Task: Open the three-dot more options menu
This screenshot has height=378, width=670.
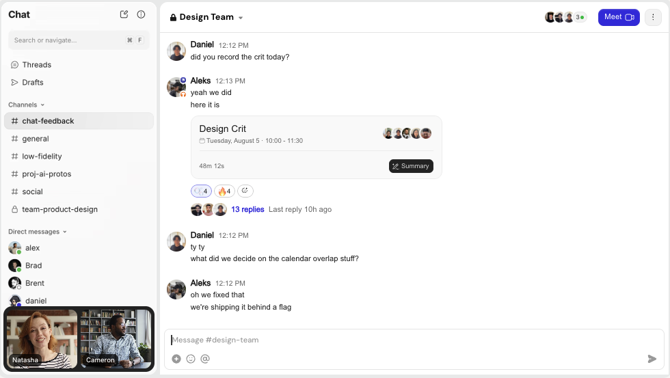Action: click(x=653, y=17)
